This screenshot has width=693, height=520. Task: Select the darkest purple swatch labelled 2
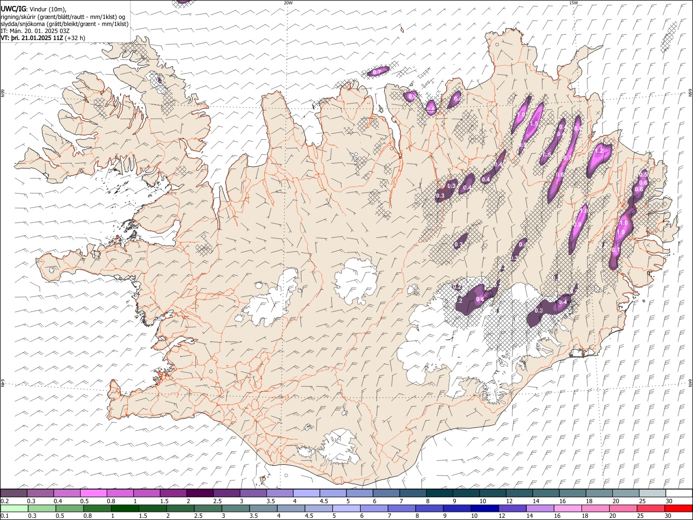(200, 493)
